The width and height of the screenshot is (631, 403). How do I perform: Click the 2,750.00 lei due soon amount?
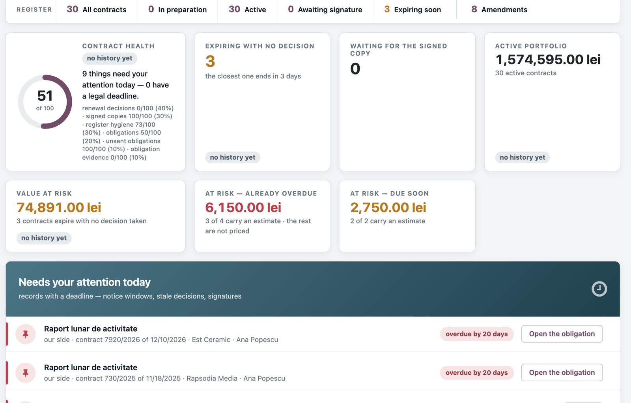coord(388,207)
